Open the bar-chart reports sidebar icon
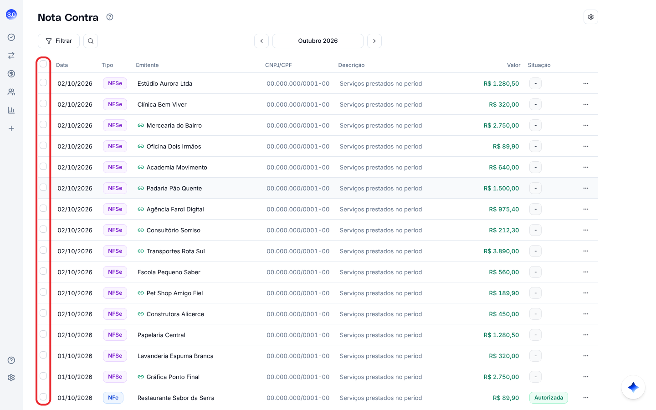 pyautogui.click(x=11, y=110)
